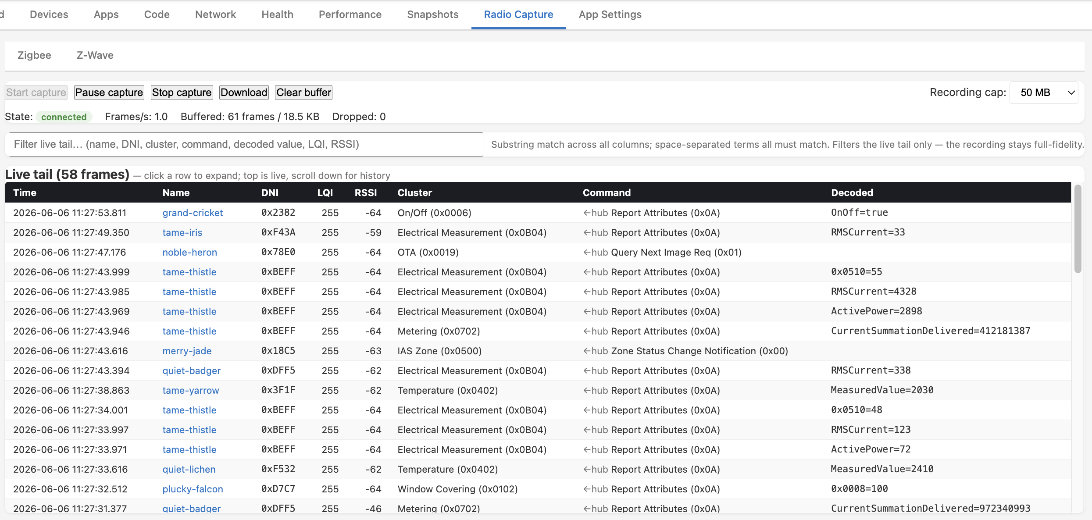
Task: Open the Recording cap 50 MB dropdown
Action: (x=1044, y=93)
